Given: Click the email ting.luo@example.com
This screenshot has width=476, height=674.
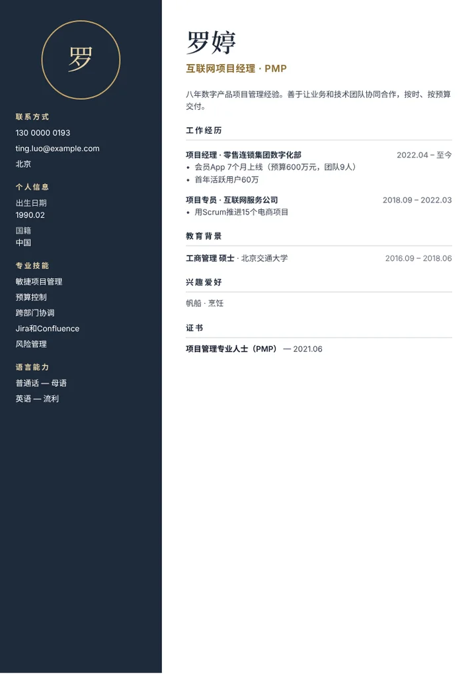Looking at the screenshot, I should coord(58,148).
